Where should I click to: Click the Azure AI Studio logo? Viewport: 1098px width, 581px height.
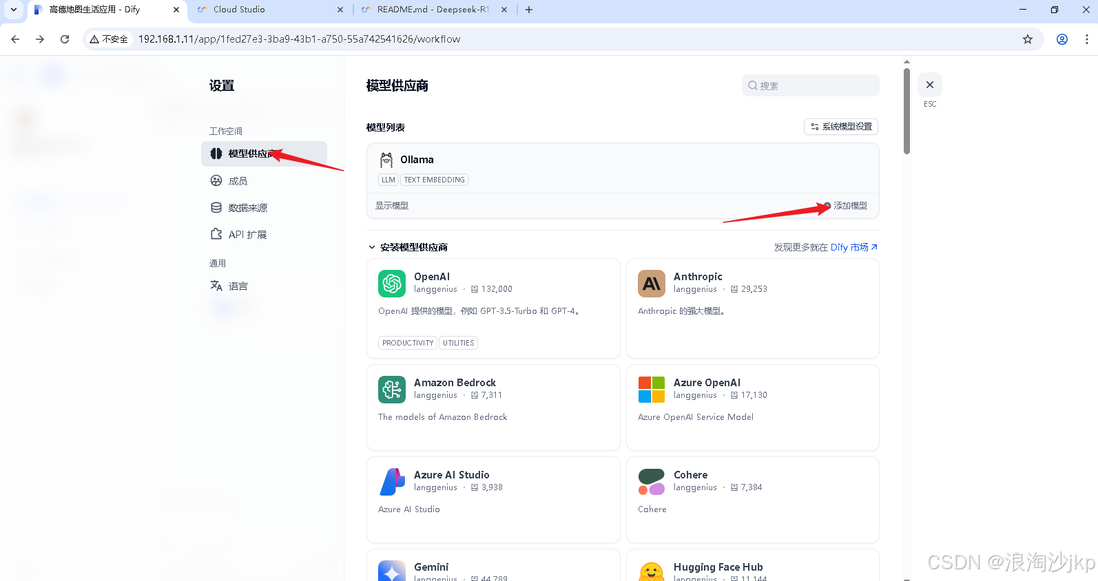[x=392, y=482]
